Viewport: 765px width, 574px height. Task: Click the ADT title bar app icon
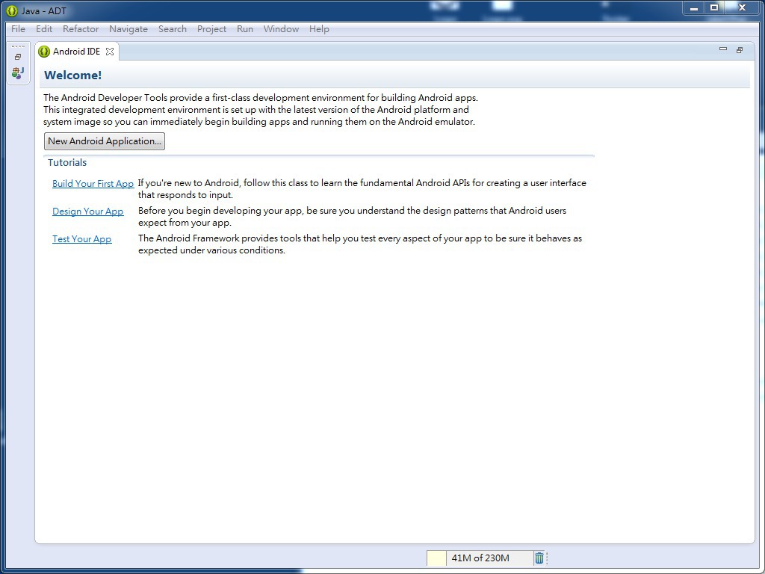click(x=12, y=10)
